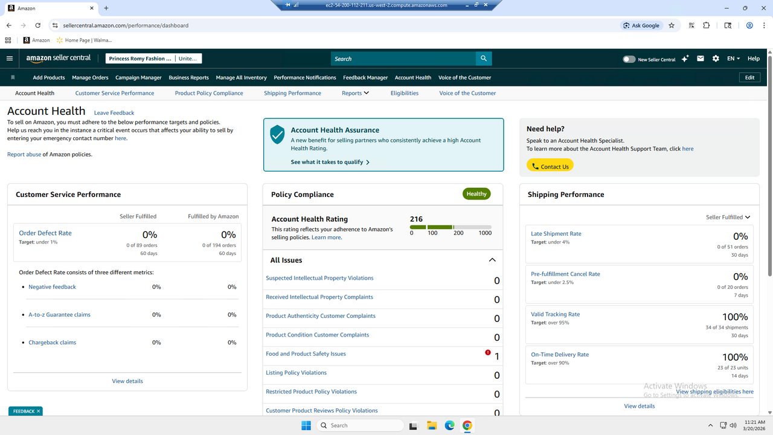Open the Chrome extensions puzzle icon
Viewport: 773px width, 435px height.
707,25
